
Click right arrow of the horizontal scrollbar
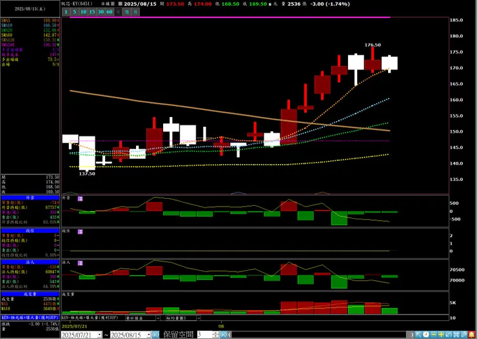click(412, 334)
